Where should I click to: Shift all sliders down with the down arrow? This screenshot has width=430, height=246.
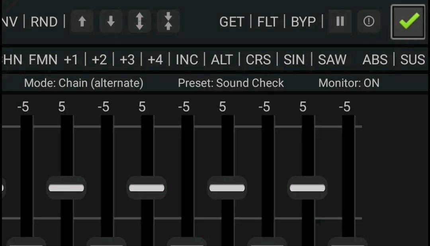tap(110, 22)
